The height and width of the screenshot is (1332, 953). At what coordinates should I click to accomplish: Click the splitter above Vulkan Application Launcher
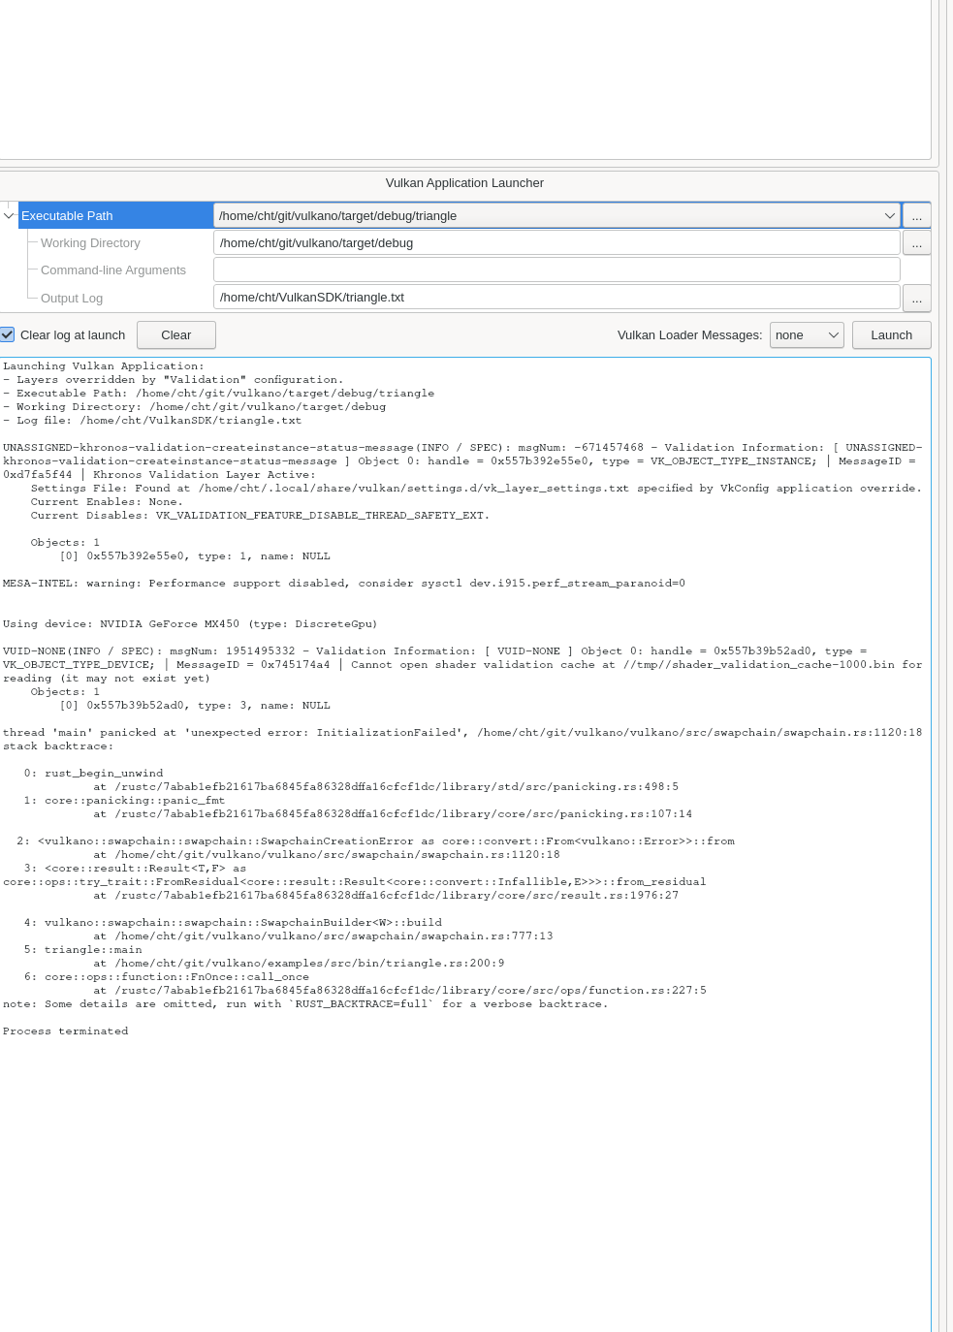[x=465, y=167]
